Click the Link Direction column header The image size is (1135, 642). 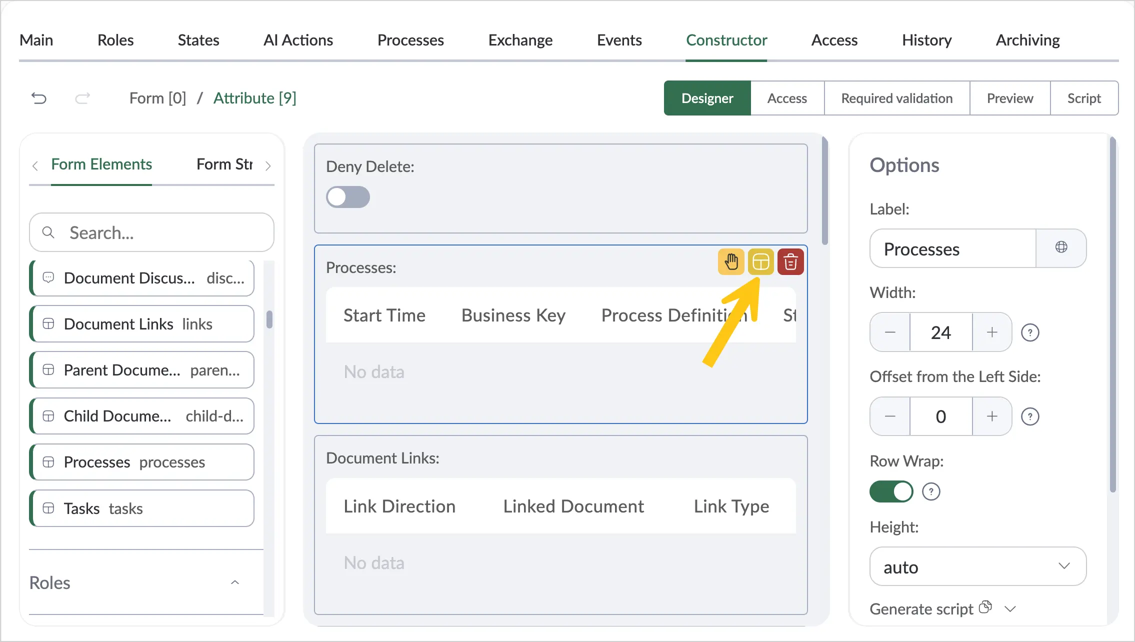point(399,506)
